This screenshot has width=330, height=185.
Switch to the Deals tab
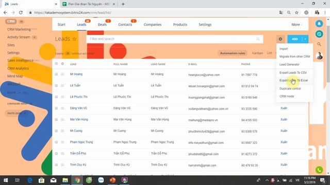click(102, 25)
